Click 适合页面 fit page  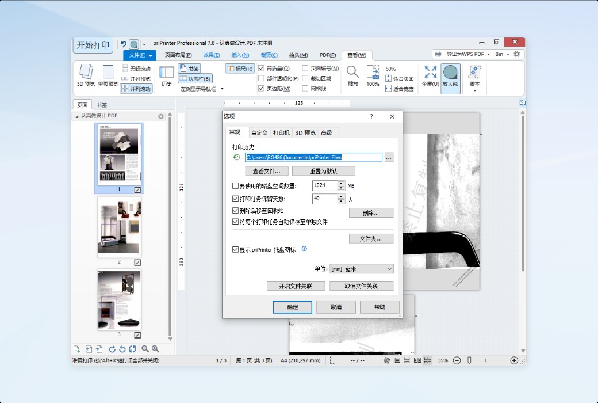point(399,79)
